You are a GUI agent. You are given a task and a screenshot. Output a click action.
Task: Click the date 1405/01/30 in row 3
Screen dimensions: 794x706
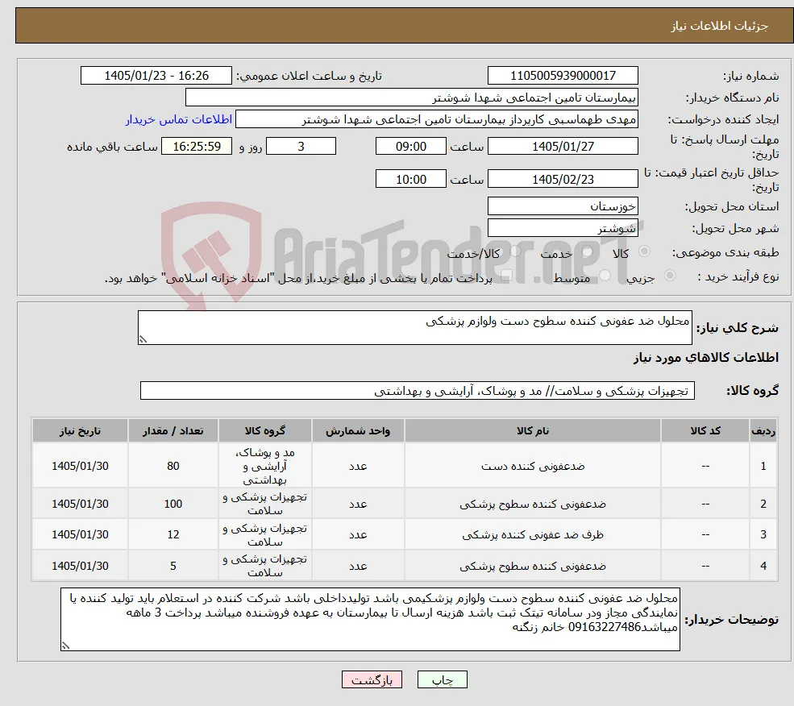pyautogui.click(x=80, y=535)
